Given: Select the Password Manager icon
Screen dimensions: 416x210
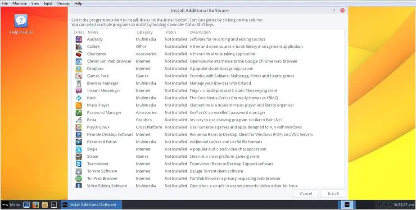Looking at the screenshot, I should point(78,113).
